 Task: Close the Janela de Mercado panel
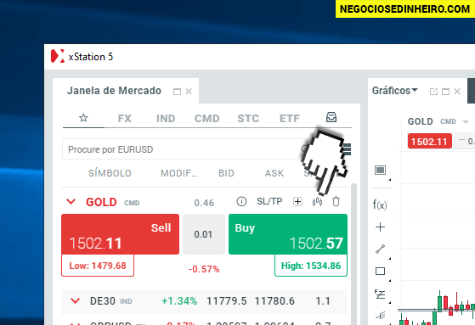click(x=189, y=92)
